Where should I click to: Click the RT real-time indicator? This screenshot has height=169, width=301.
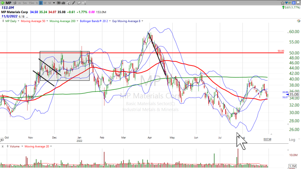coord(289,3)
